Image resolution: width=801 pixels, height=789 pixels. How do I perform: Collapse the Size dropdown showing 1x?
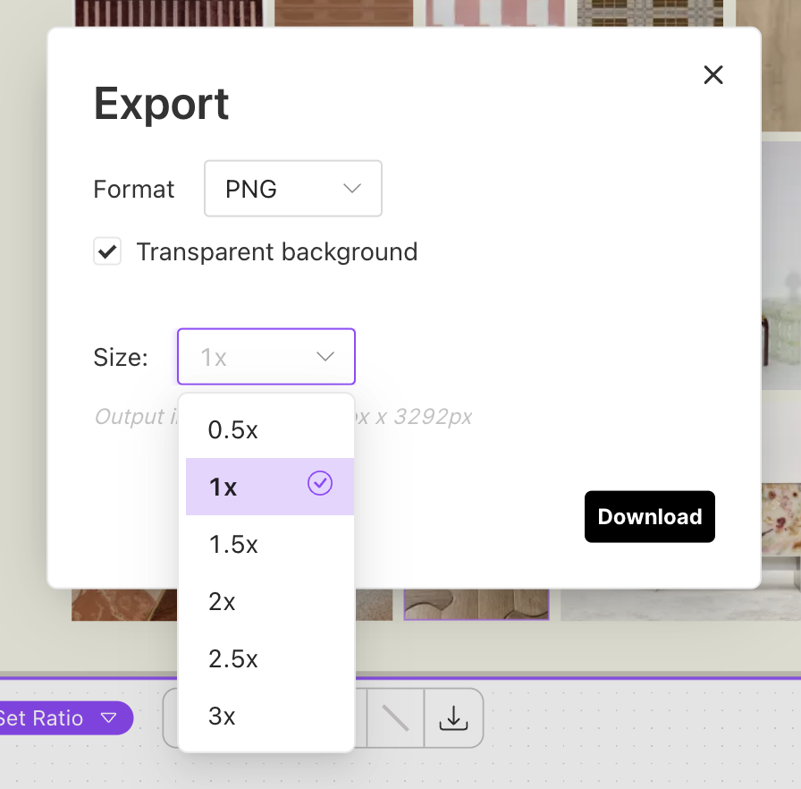coord(266,357)
